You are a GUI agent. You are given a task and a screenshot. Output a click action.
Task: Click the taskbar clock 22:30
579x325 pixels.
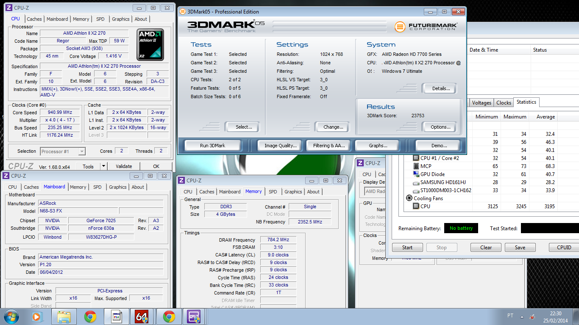555,314
